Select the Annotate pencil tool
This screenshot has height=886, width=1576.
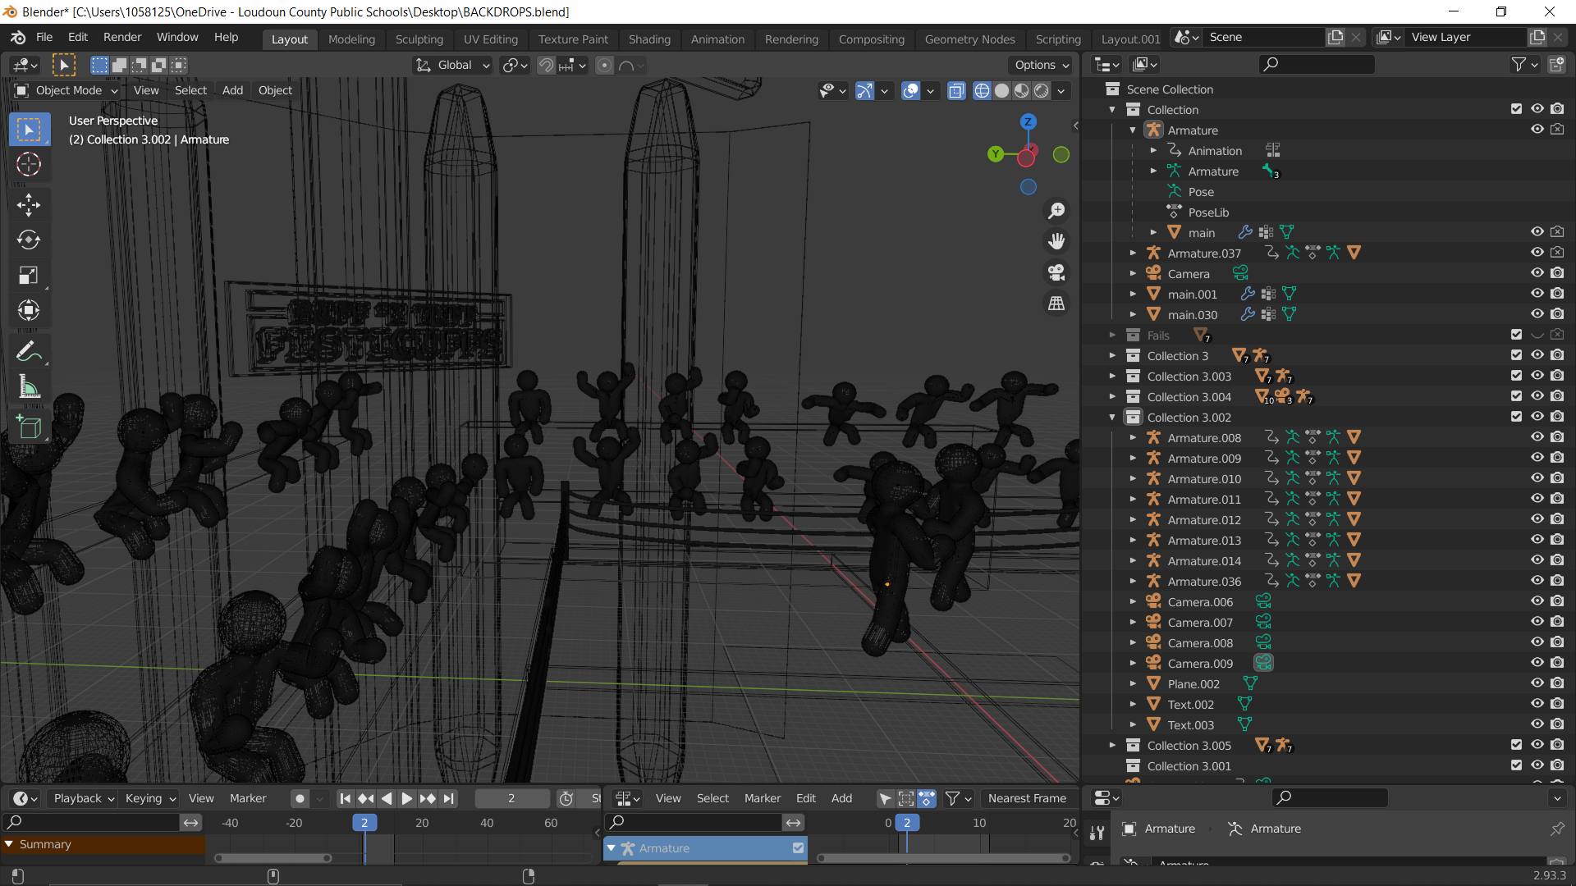29,352
